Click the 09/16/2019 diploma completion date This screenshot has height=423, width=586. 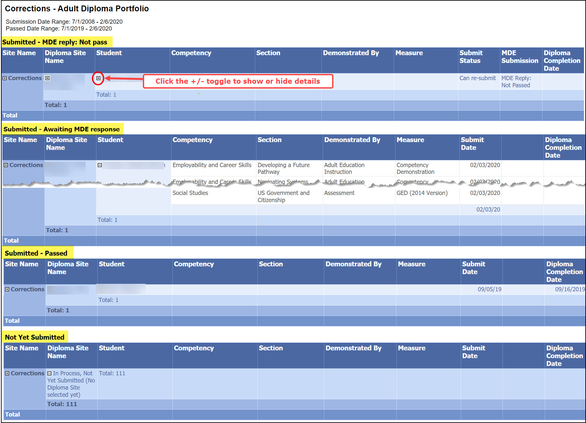coord(569,289)
